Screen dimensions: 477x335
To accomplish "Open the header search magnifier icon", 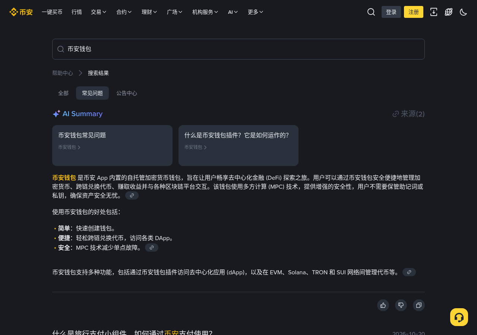I will 371,12.
